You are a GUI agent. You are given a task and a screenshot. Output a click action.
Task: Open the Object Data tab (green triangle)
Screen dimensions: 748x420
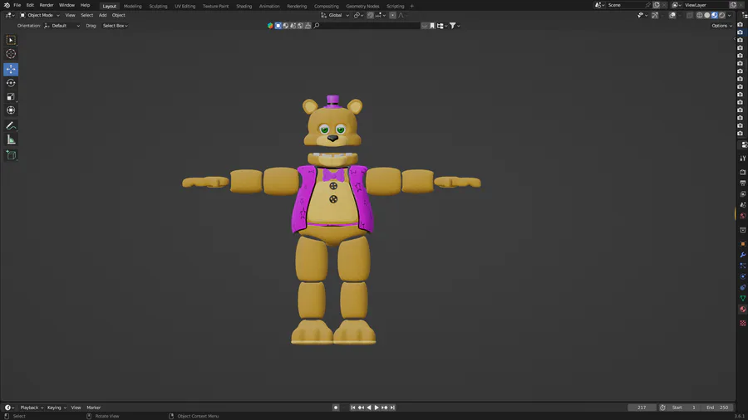(743, 299)
